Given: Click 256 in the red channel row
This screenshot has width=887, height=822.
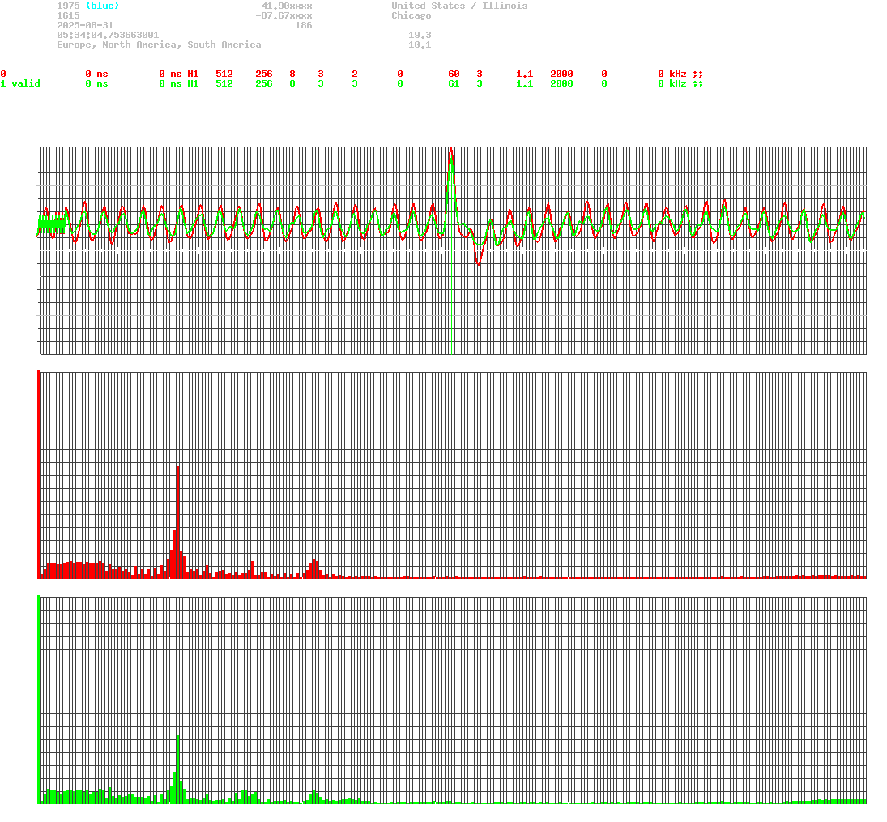Looking at the screenshot, I should click(264, 75).
